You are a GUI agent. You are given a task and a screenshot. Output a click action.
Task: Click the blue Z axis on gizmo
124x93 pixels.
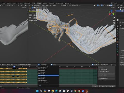tap(112, 11)
